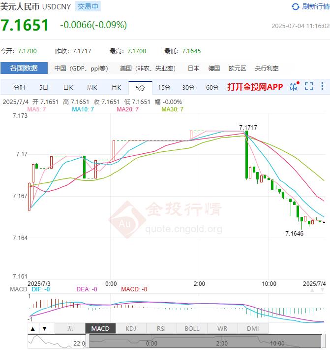Click the current price 7.1651
Viewport: 330px width, 350px height.
point(25,25)
